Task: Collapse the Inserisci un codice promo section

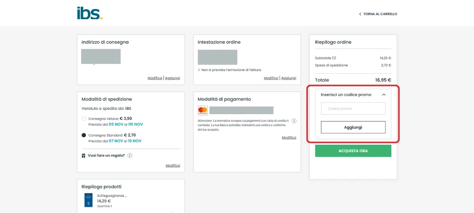Action: pos(384,95)
